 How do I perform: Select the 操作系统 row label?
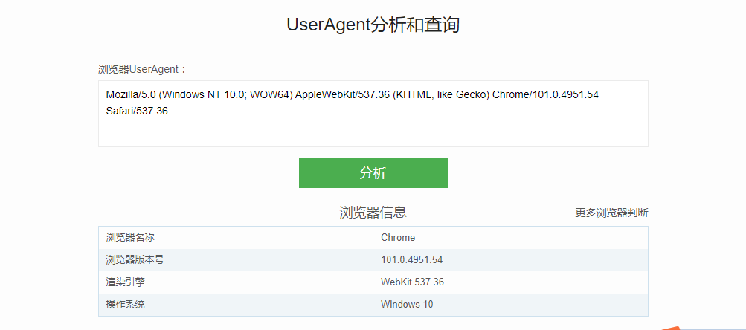click(125, 304)
